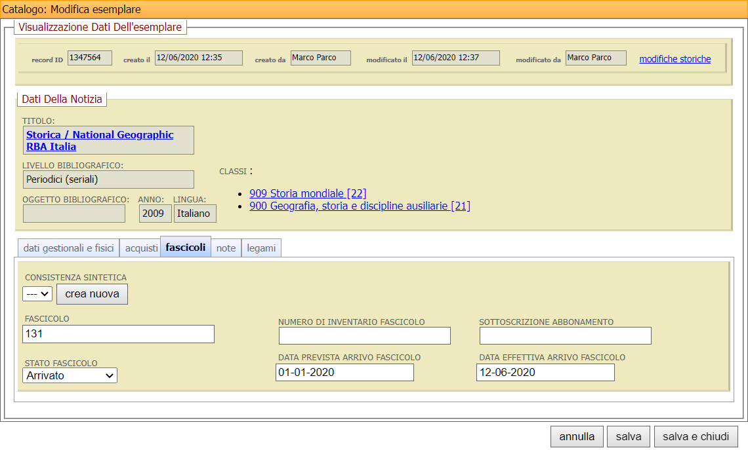
Task: Select the fascicoli tab
Action: (x=186, y=248)
